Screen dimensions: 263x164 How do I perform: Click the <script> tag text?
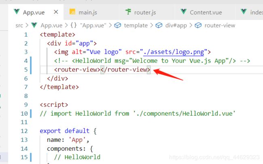click(54, 105)
